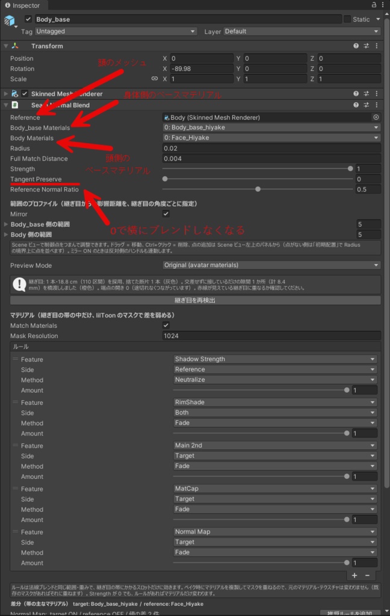The width and height of the screenshot is (390, 616).
Task: Disable the Skinned Mesh Renderer component checkbox
Action: 25,93
